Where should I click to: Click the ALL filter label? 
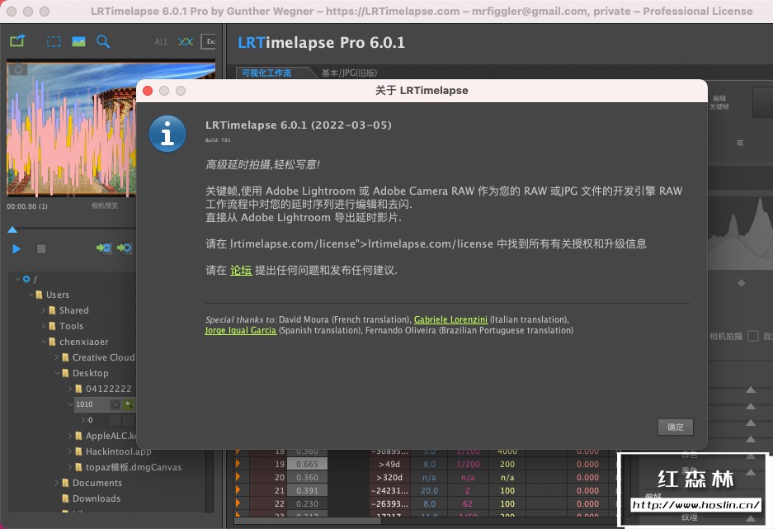click(x=161, y=42)
